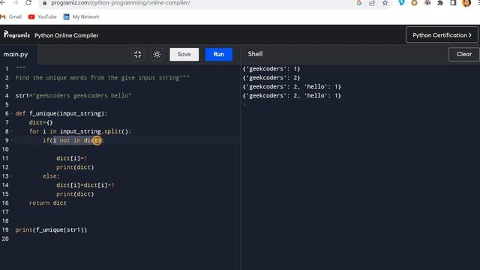Toggle the browser side panel icon
Screen dimensions: 480x270
click(453, 3)
